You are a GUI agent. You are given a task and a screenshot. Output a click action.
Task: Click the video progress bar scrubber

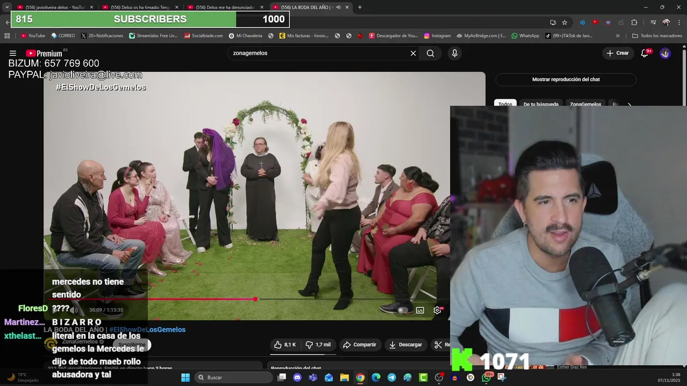(255, 299)
